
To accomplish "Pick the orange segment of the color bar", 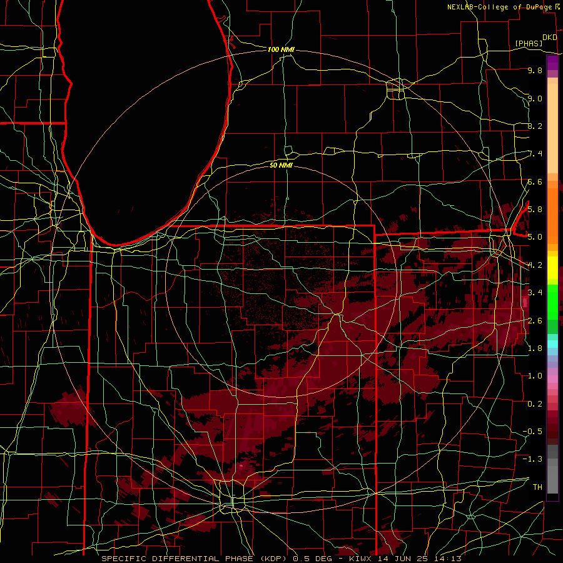I will (552, 215).
